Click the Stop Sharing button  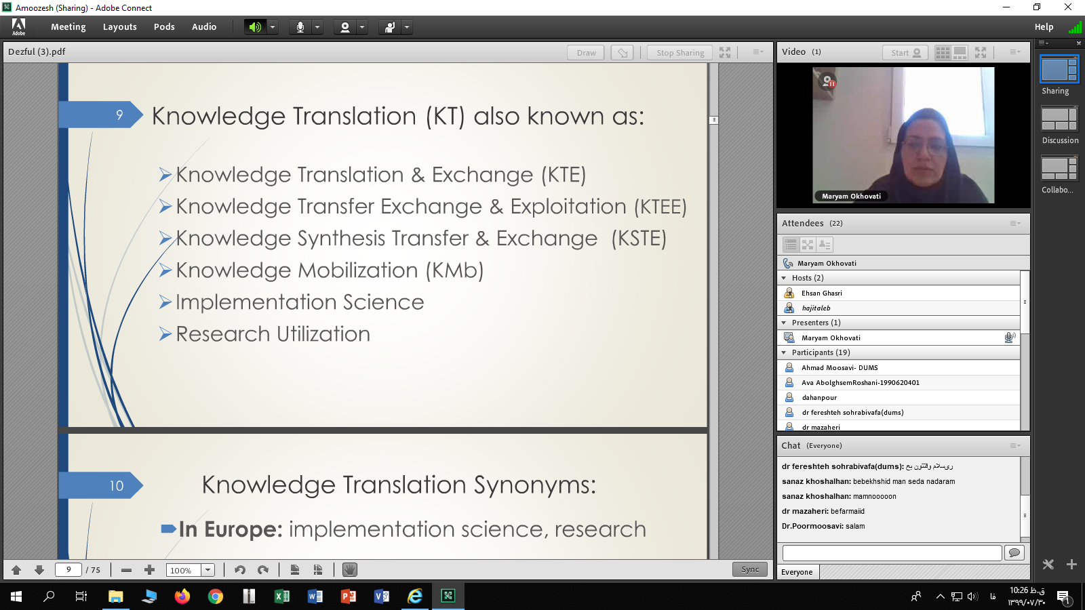click(x=679, y=53)
